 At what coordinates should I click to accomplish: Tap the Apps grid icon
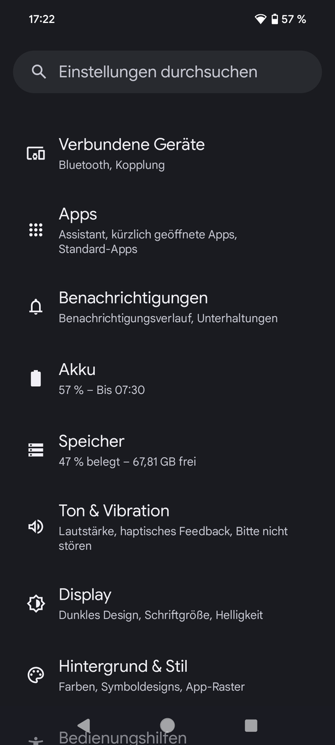(36, 230)
